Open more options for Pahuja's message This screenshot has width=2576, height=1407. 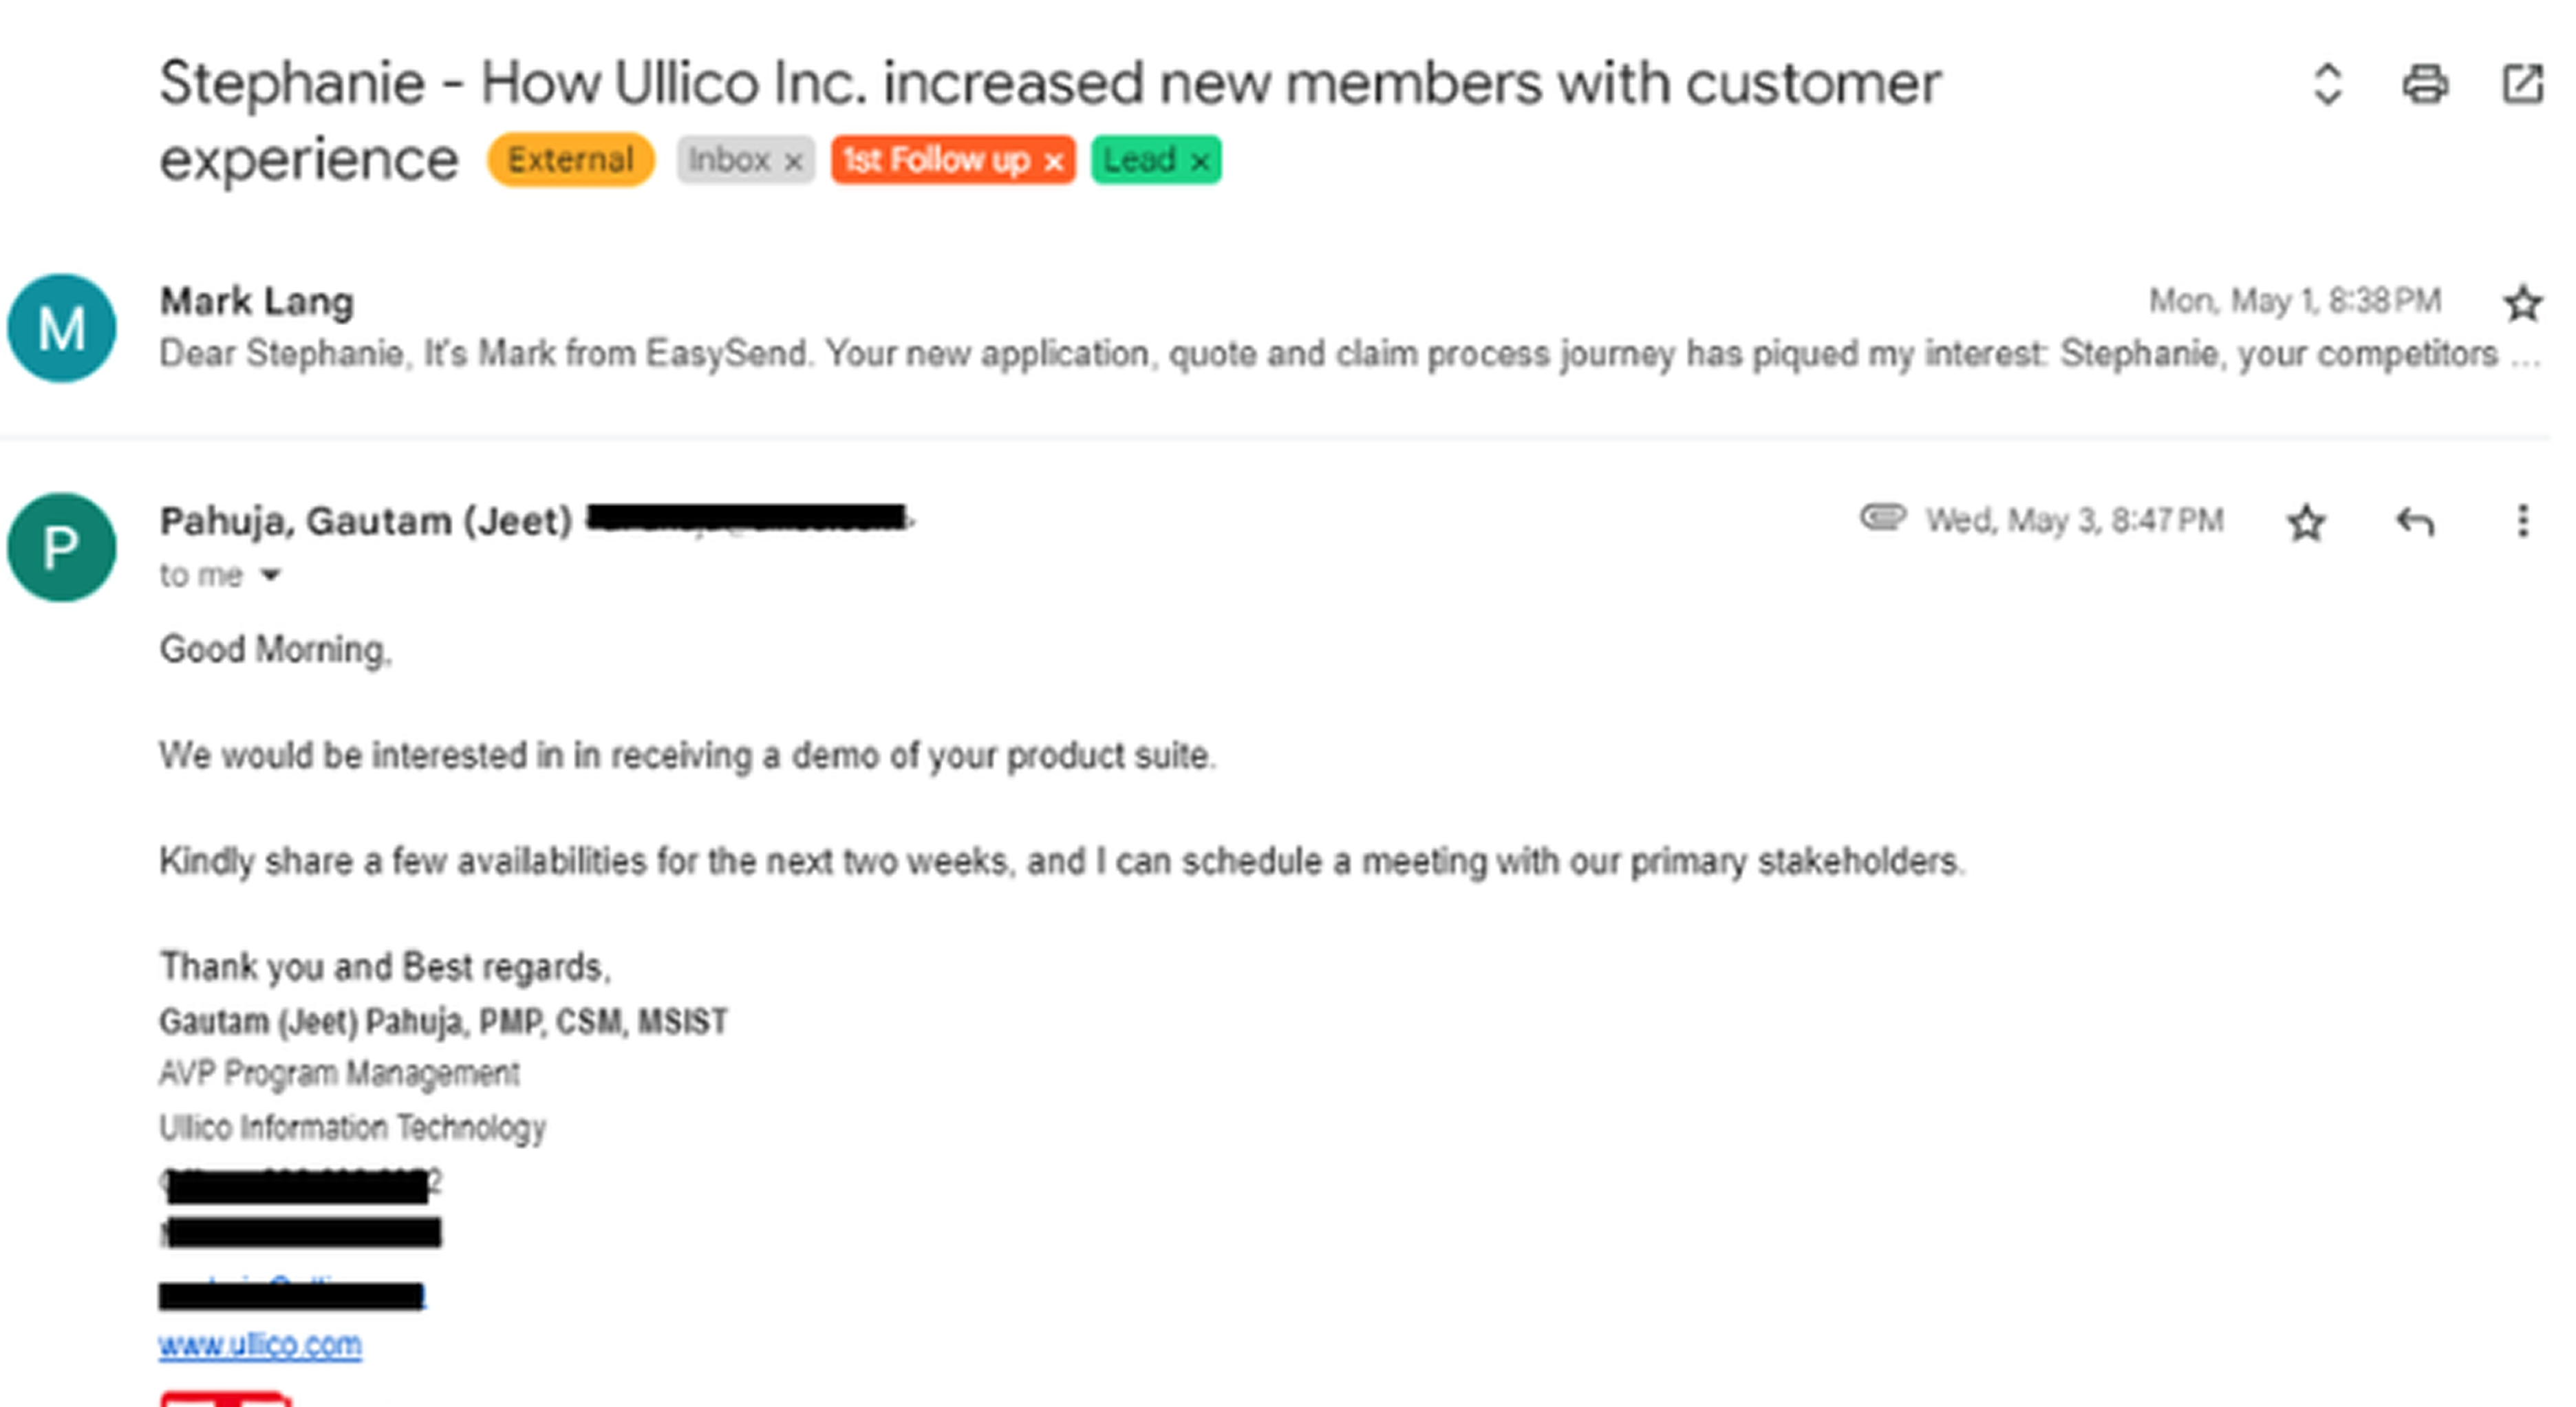click(2522, 521)
